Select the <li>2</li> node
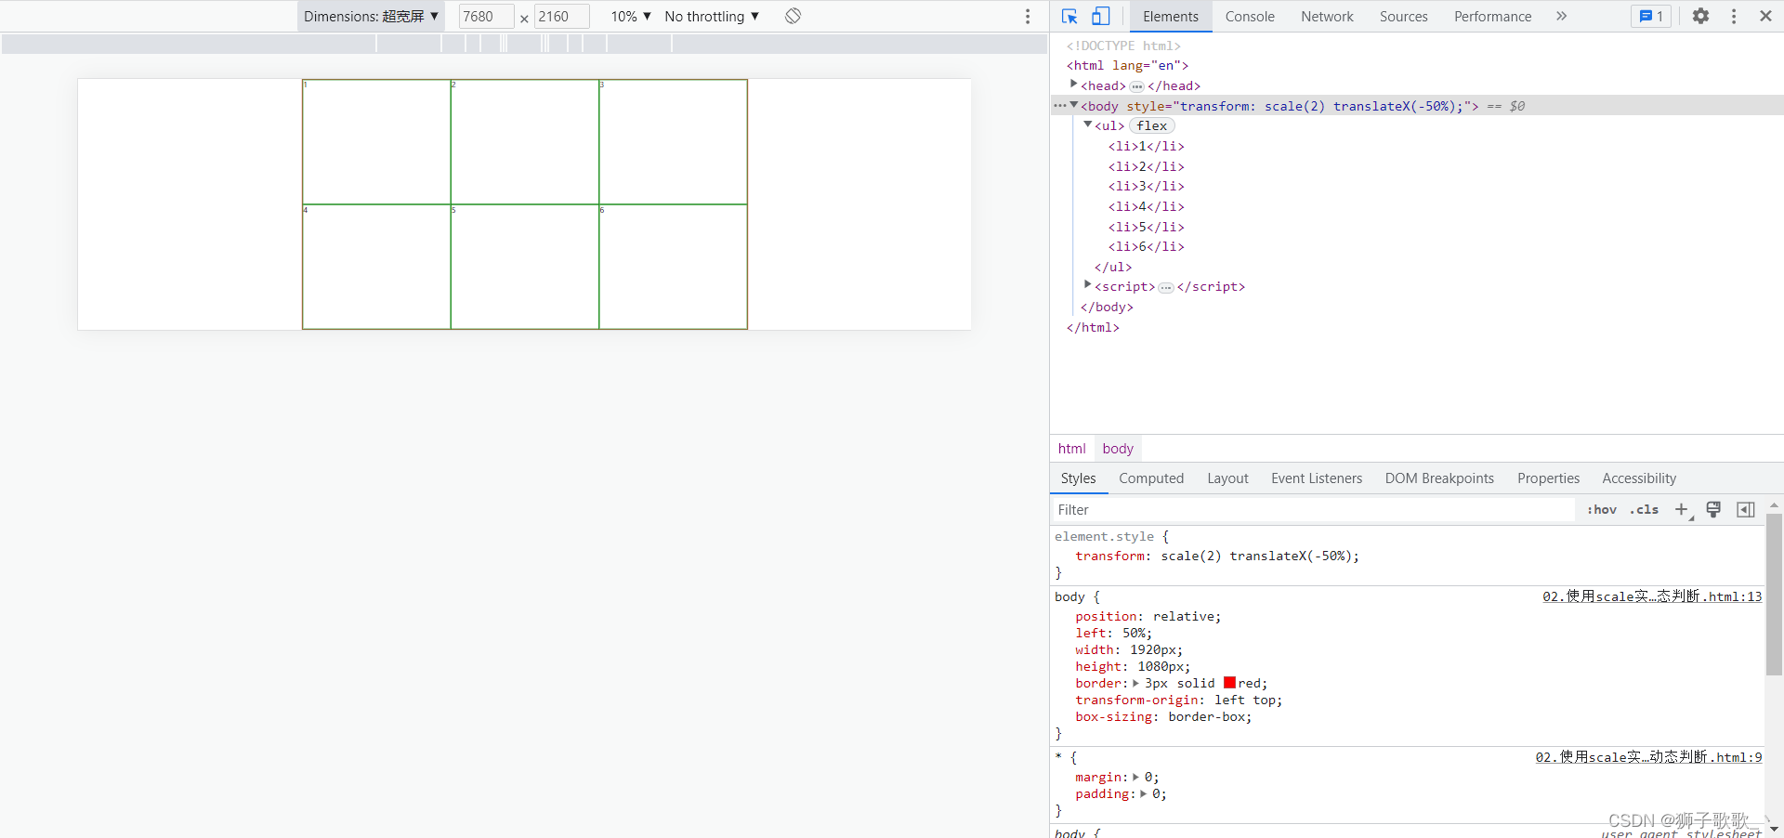The height and width of the screenshot is (838, 1784). point(1146,166)
